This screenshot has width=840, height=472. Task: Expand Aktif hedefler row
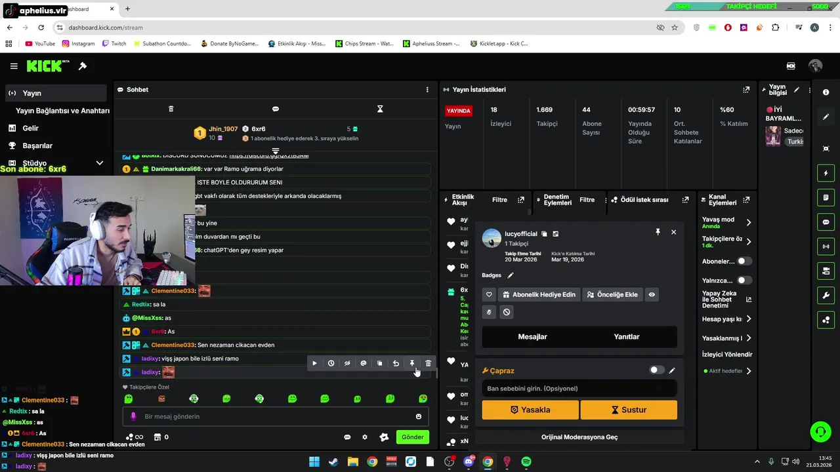point(749,371)
